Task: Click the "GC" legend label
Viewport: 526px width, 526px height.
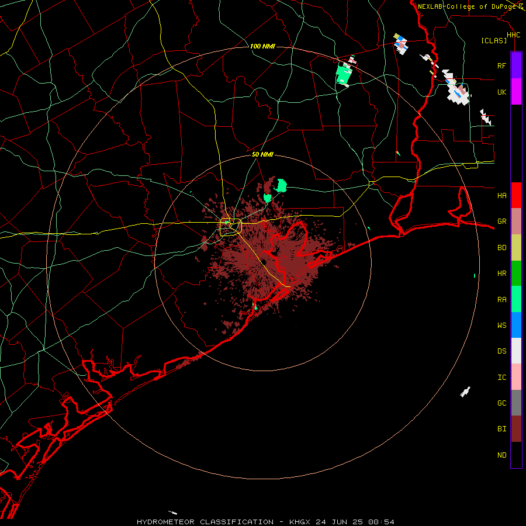Action: 502,403
